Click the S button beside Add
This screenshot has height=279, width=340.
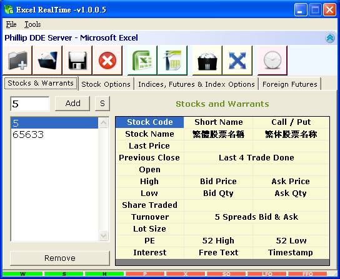point(102,104)
